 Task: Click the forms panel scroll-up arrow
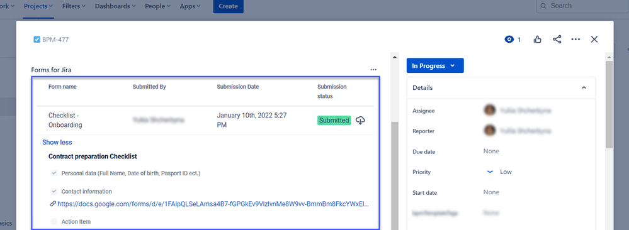coord(394,57)
